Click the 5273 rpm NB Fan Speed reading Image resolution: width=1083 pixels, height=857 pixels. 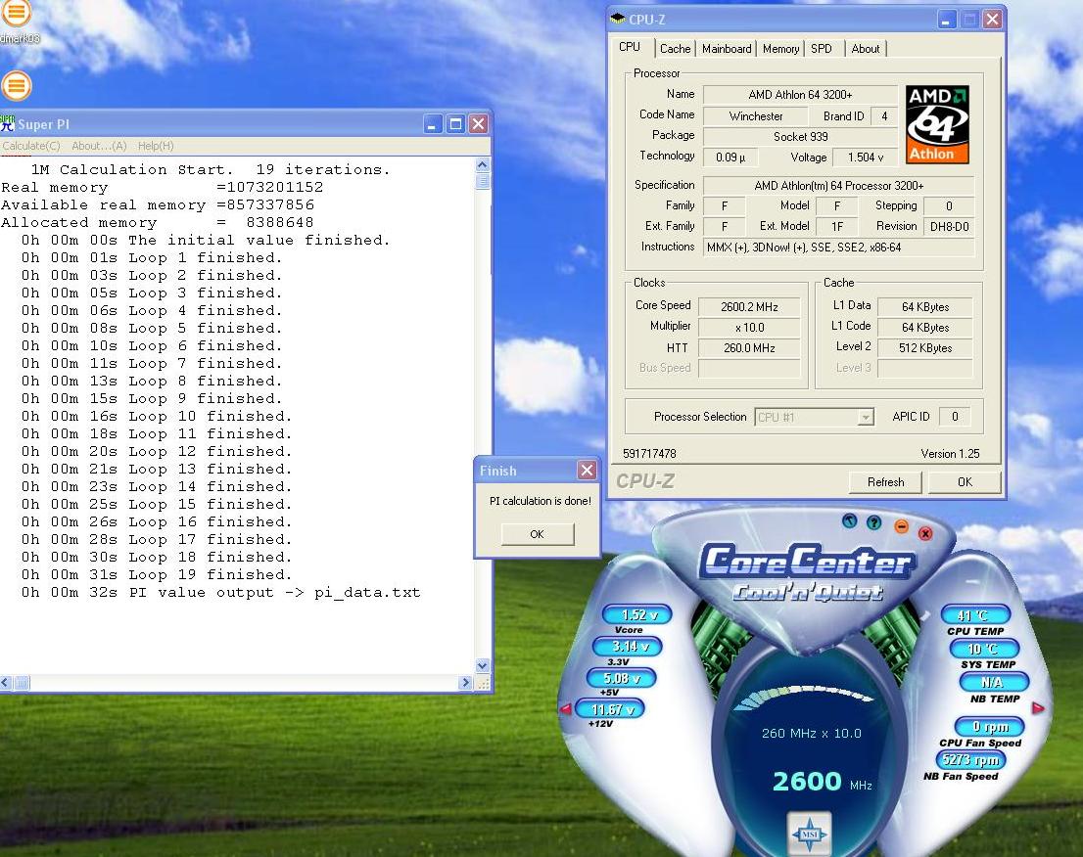[x=971, y=760]
